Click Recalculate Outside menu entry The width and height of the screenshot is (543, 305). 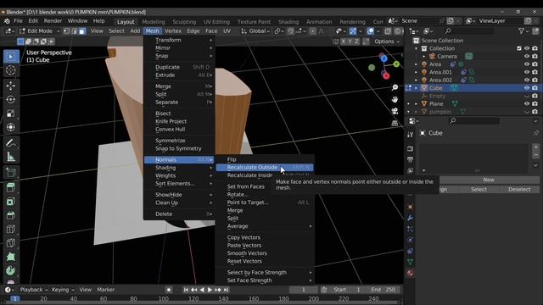(265, 168)
